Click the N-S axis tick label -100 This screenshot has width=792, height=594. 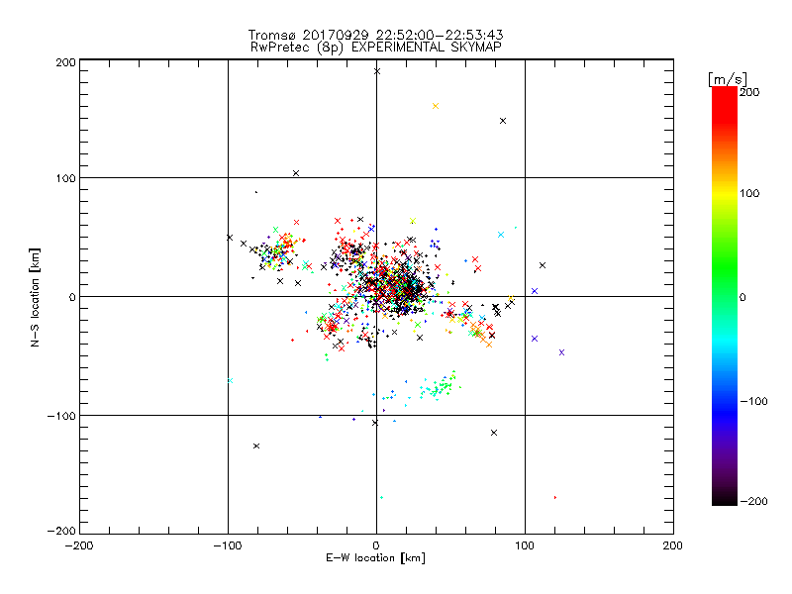point(61,416)
